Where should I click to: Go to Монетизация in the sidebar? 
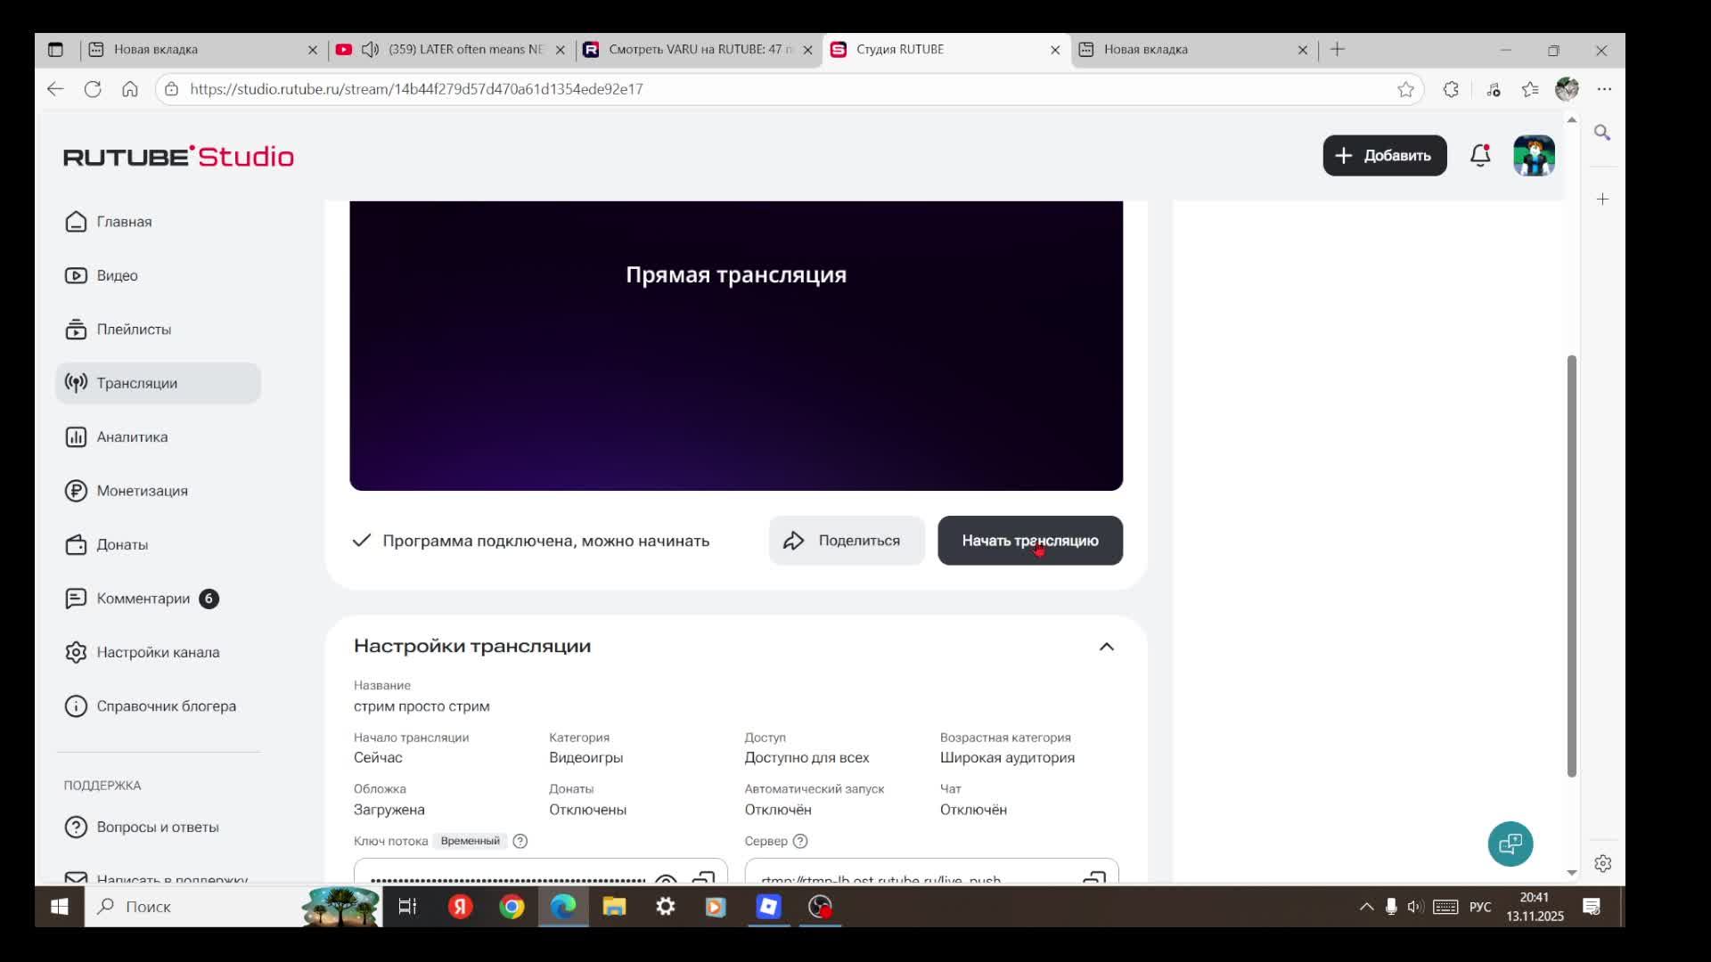coord(142,491)
